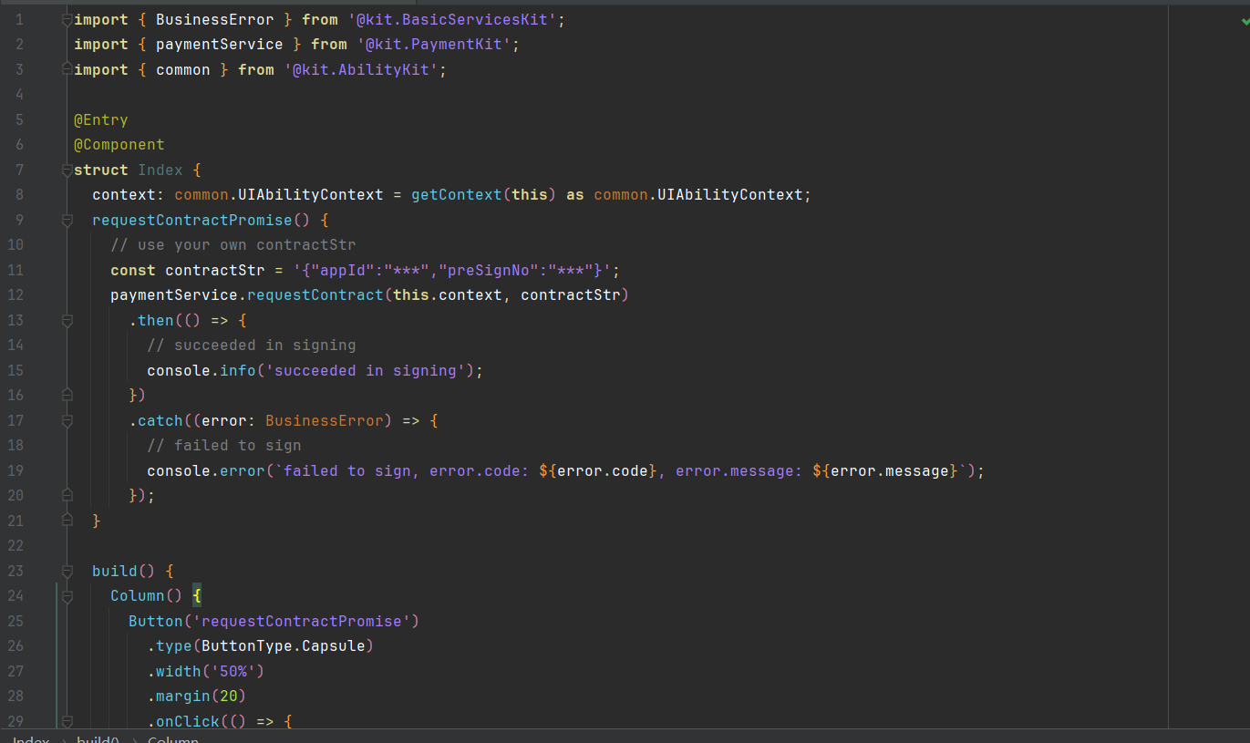Image resolution: width=1250 pixels, height=743 pixels.
Task: Click the comment 'use your own contractStr'
Action: click(x=233, y=245)
